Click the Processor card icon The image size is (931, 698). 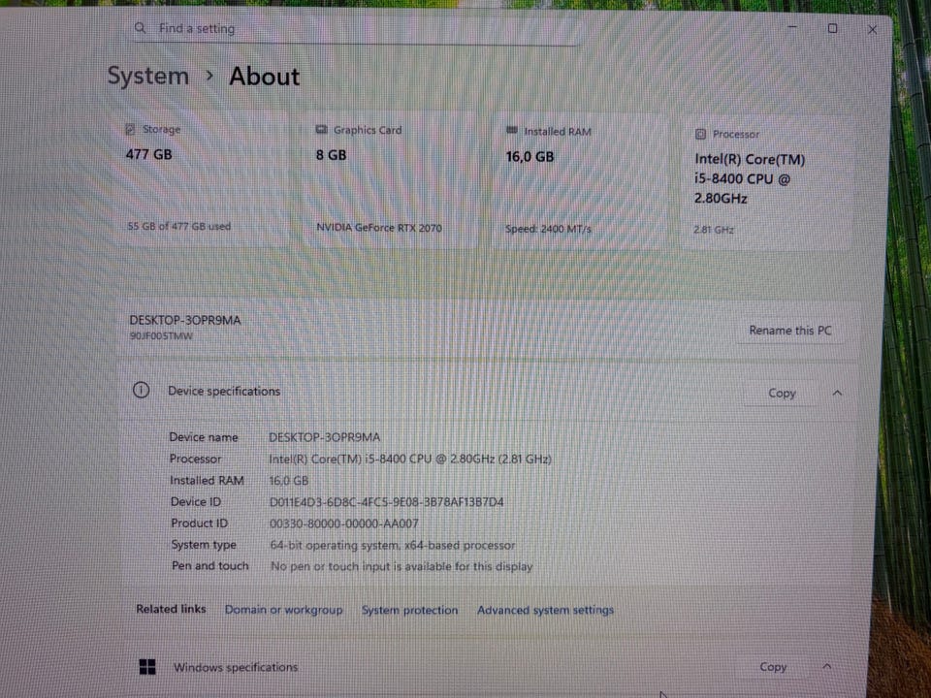point(700,134)
